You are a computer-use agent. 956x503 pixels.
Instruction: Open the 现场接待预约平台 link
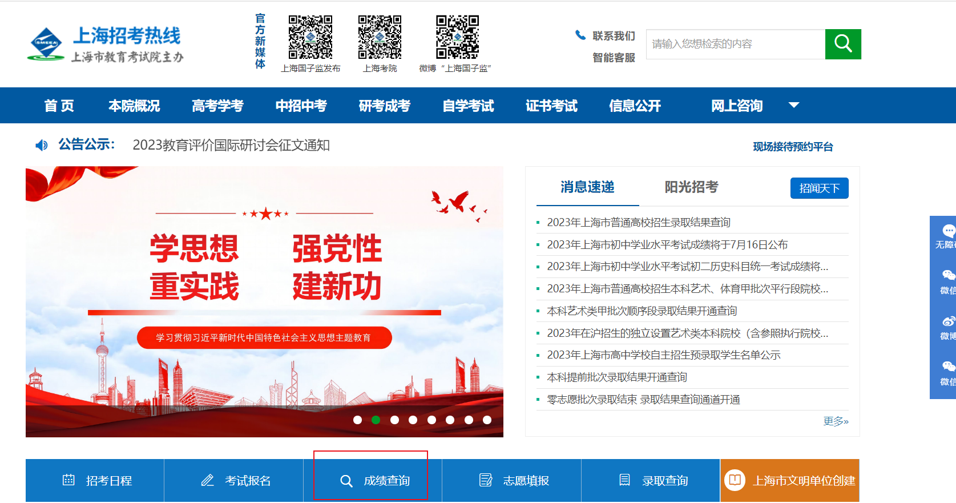pyautogui.click(x=793, y=147)
